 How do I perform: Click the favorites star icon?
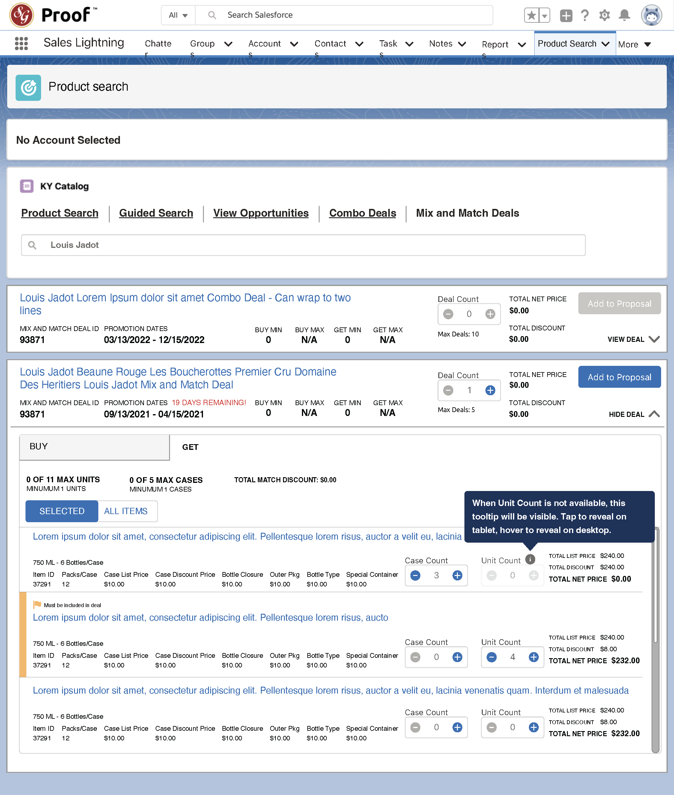pyautogui.click(x=531, y=15)
